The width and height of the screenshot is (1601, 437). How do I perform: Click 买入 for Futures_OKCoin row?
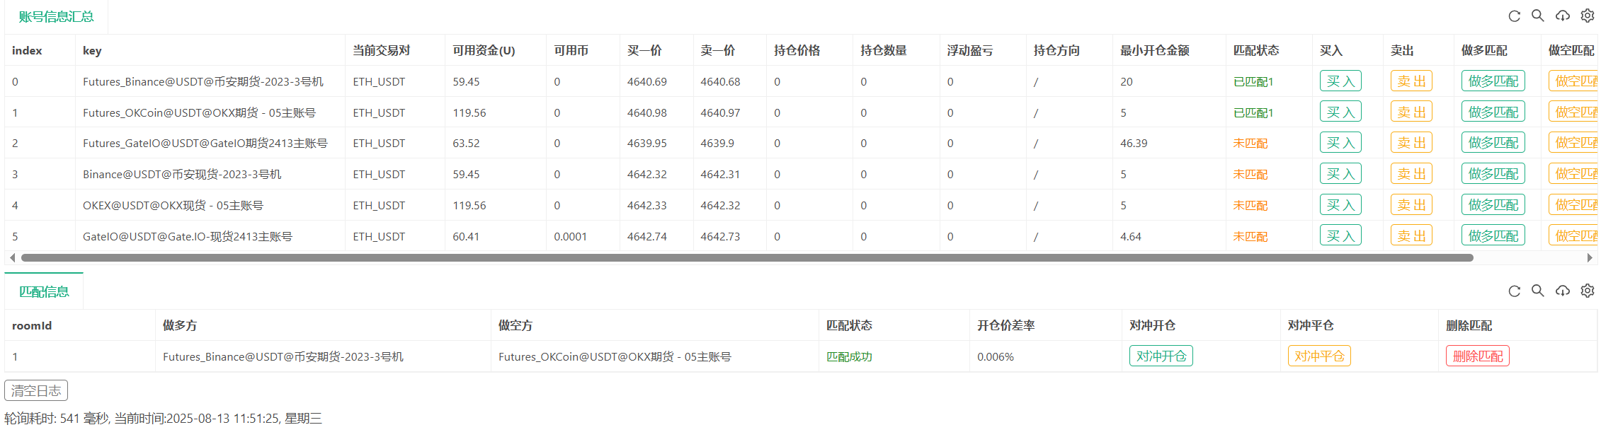click(x=1340, y=112)
